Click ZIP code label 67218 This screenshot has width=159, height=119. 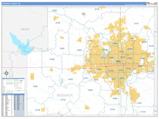coord(129,69)
